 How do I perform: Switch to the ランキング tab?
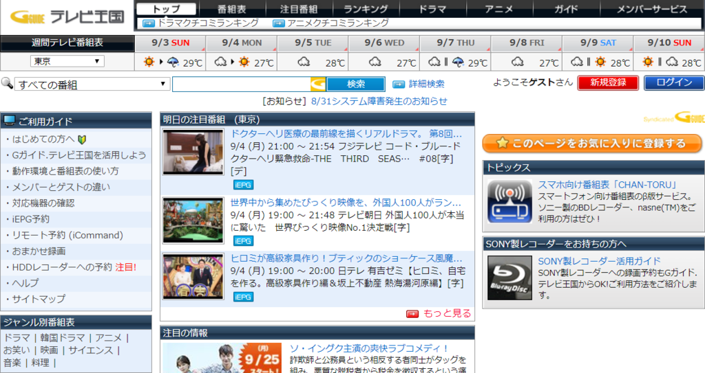click(366, 9)
